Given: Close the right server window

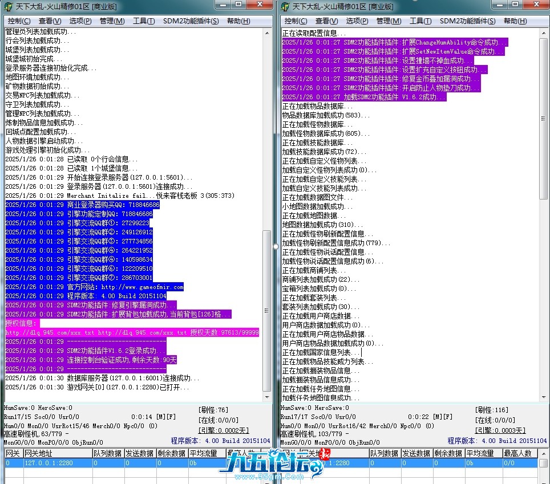Looking at the screenshot, I should pyautogui.click(x=537, y=5).
